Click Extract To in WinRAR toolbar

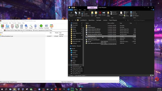[x=7, y=26]
